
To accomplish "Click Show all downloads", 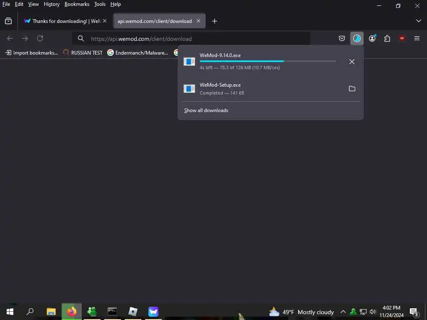I will point(206,110).
